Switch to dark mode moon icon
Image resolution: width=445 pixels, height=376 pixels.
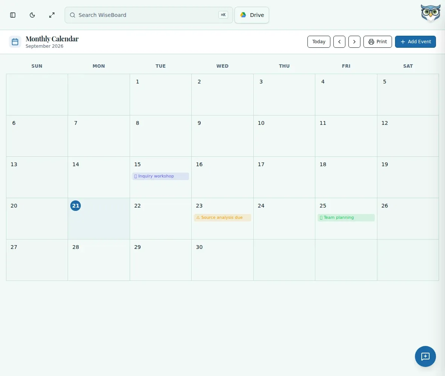[x=32, y=15]
